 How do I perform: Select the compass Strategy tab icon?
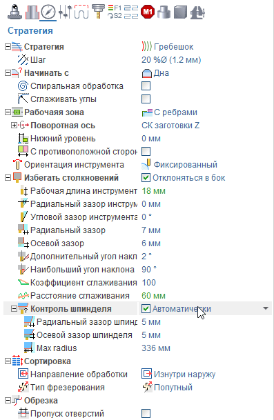[x=48, y=12]
